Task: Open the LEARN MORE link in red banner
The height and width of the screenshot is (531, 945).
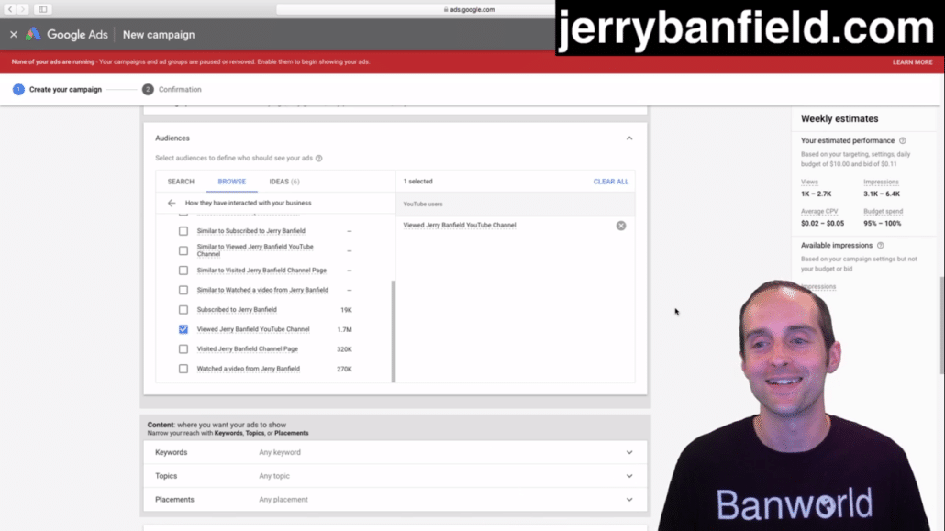Action: 913,62
